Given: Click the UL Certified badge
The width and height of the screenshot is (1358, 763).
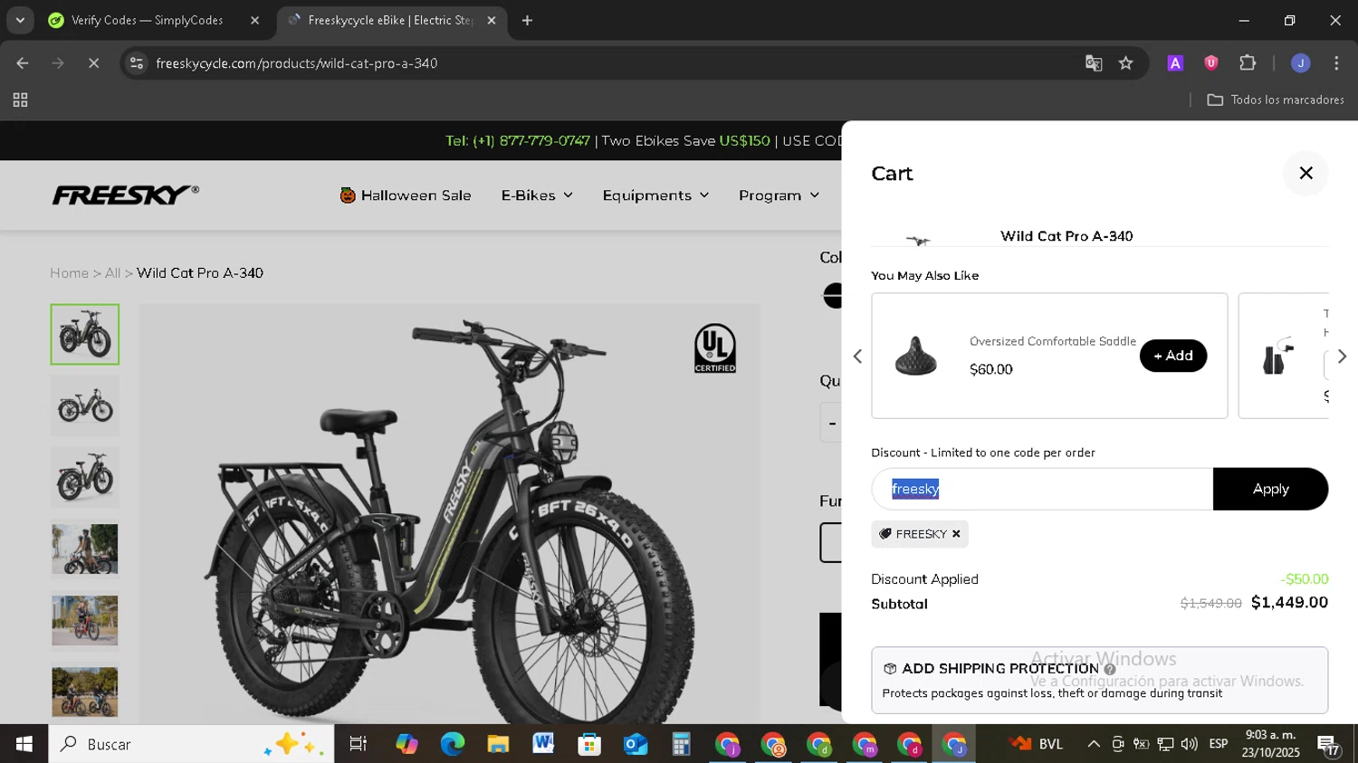Looking at the screenshot, I should [715, 348].
